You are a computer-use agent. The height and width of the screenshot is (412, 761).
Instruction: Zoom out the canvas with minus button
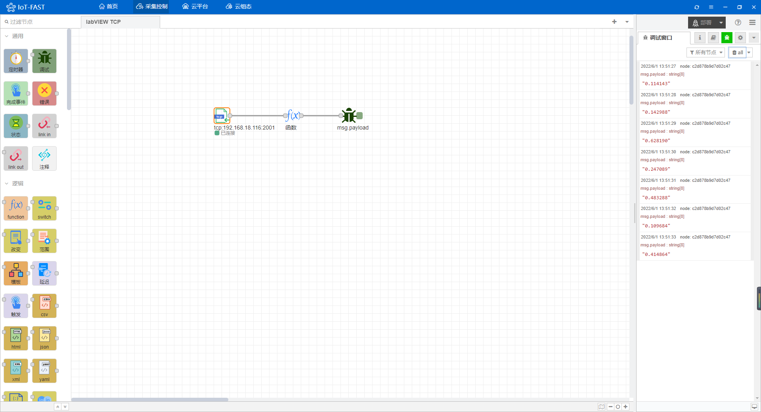611,407
